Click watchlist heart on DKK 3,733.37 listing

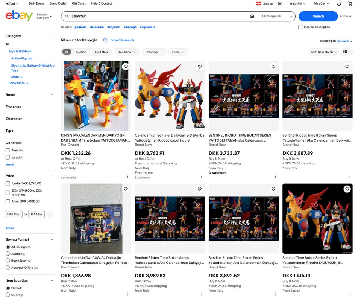(x=273, y=67)
